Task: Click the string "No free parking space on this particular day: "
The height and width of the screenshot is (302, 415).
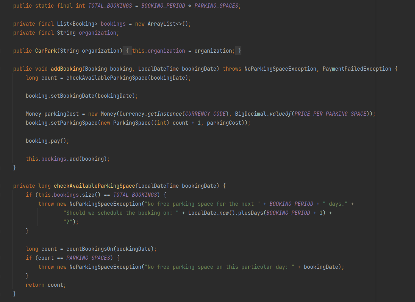Action: (219, 267)
